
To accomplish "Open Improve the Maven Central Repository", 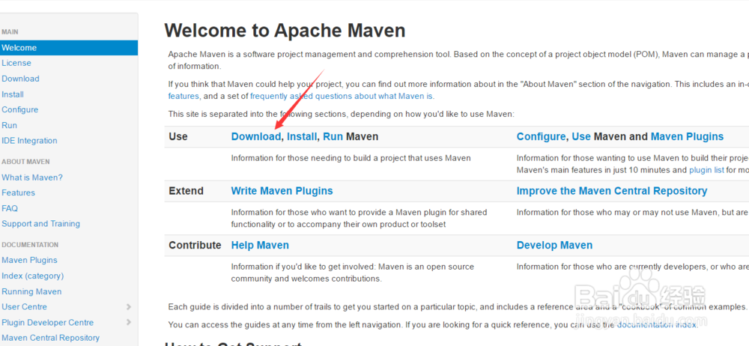I will pos(612,191).
